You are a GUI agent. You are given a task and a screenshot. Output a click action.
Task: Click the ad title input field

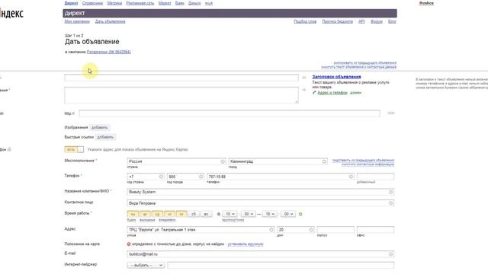(x=181, y=78)
